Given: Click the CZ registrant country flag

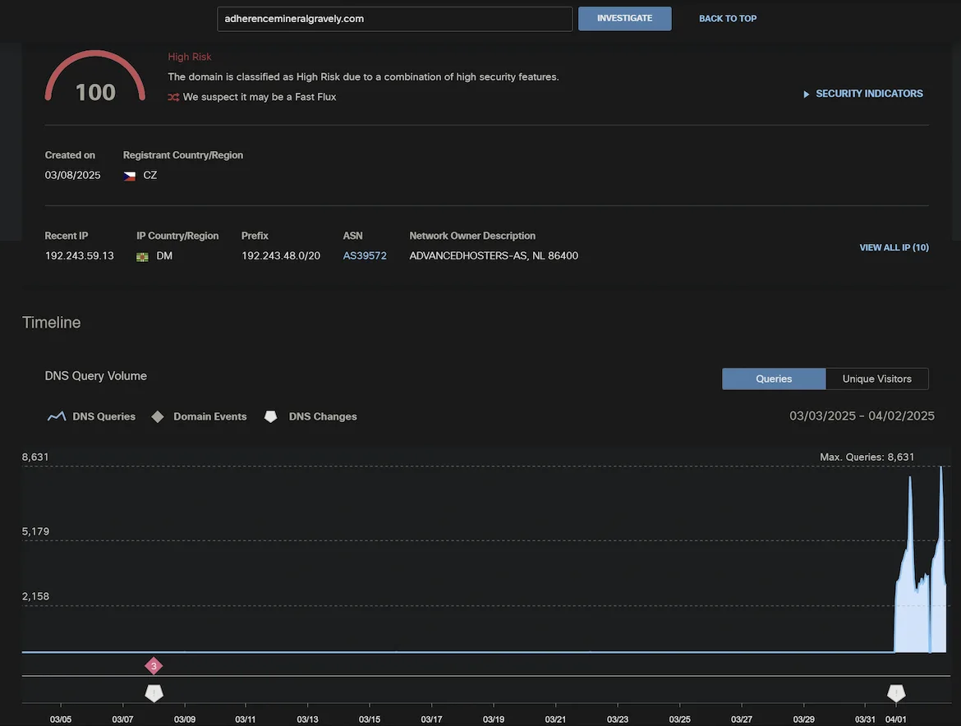Looking at the screenshot, I should click(x=129, y=174).
